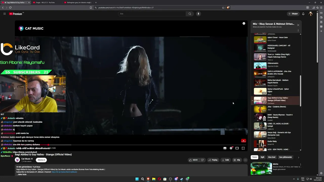324x182 pixels.
Task: Switch to the Bellingham genç bir futbolcu tab
Action: pyautogui.click(x=78, y=3)
